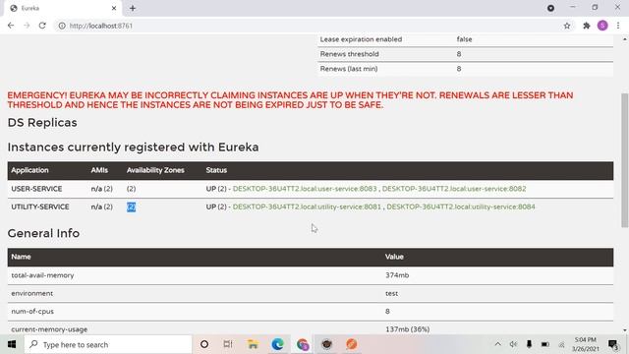Click the General Info heading
The width and height of the screenshot is (629, 354).
tap(43, 233)
